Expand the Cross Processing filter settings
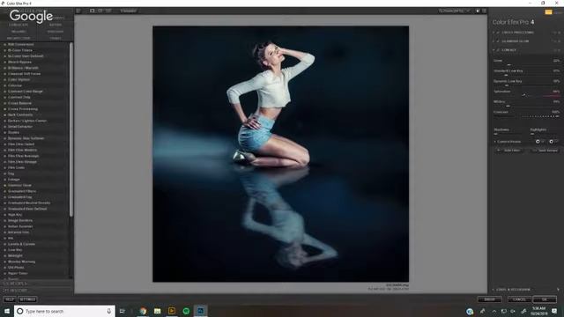The height and width of the screenshot is (317, 564). tap(493, 33)
